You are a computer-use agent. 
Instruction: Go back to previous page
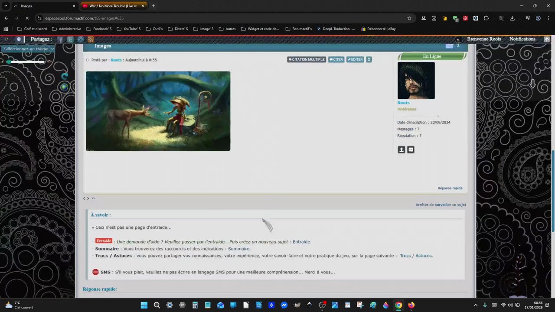(6, 18)
